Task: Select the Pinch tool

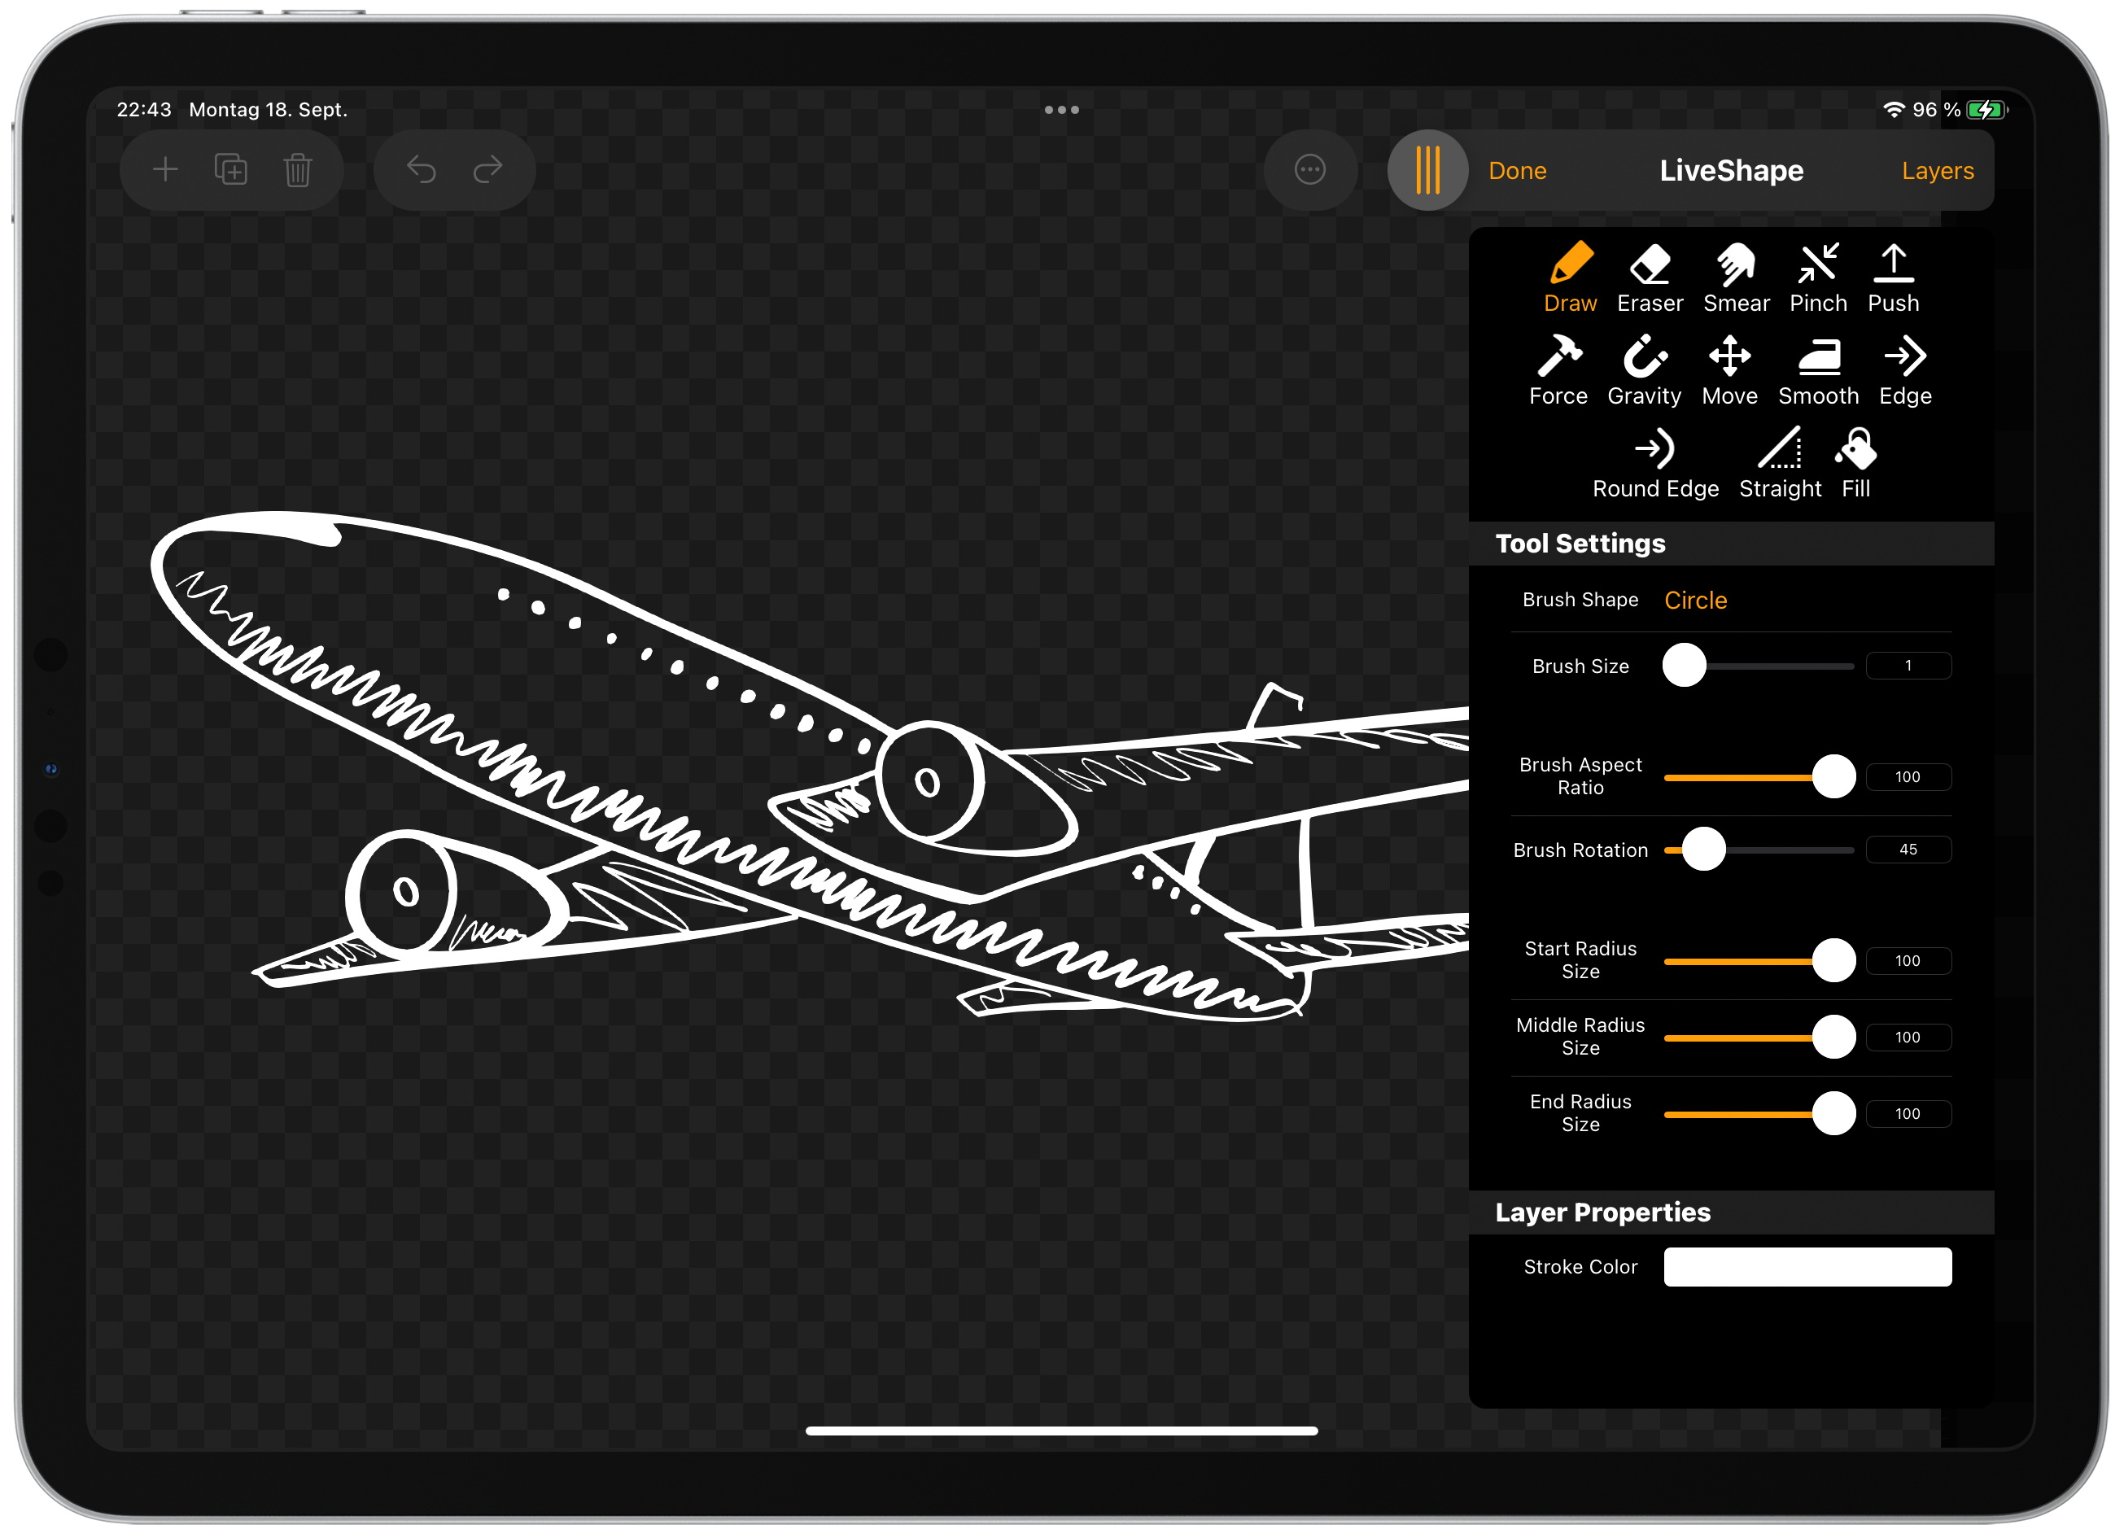Action: [1818, 277]
